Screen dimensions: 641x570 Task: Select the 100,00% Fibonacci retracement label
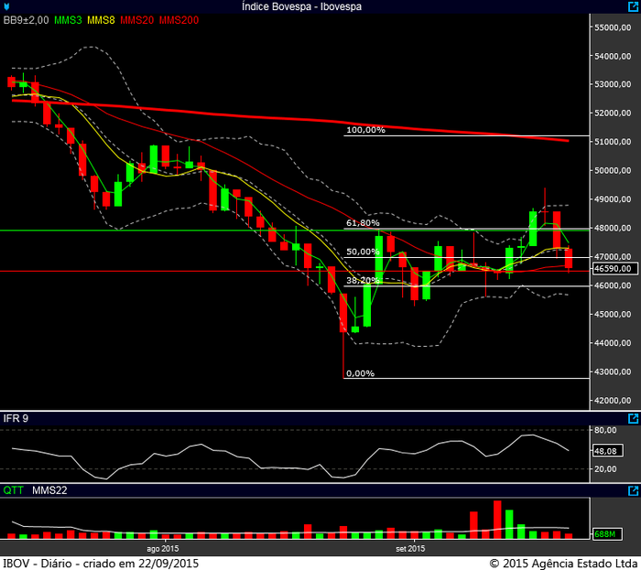pos(365,131)
